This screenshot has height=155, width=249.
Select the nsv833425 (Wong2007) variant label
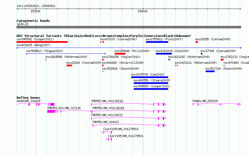pos(34,45)
